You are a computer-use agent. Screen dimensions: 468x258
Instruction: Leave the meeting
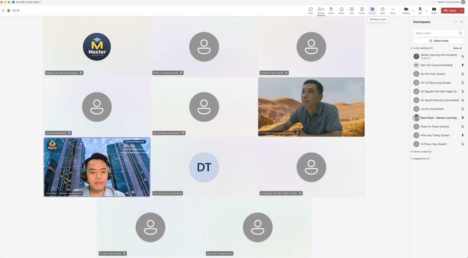point(450,10)
